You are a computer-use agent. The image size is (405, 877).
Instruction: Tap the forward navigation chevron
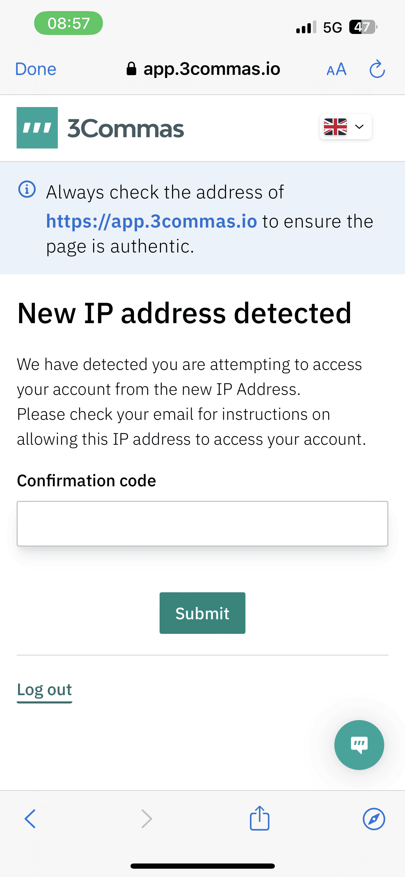tap(147, 819)
